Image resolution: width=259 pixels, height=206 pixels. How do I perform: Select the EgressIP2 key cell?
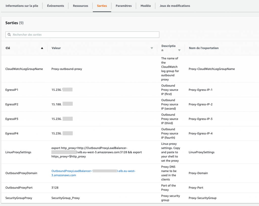[x=12, y=104]
